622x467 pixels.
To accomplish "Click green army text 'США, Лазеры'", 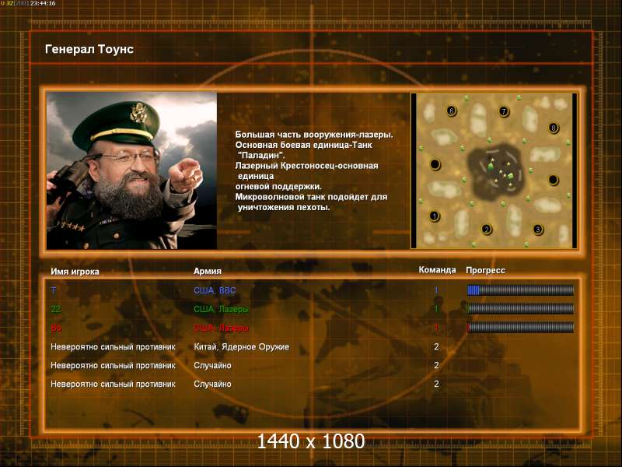I will click(221, 309).
